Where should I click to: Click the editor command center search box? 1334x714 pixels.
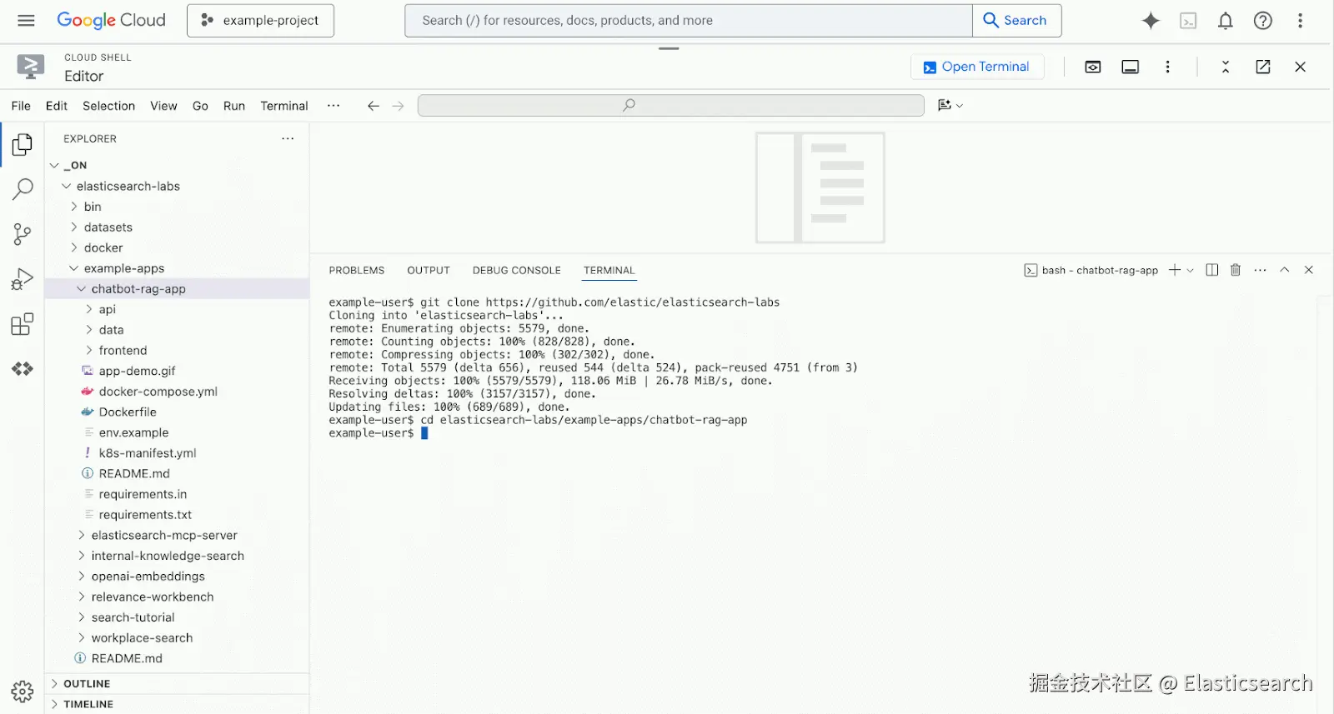pos(671,105)
